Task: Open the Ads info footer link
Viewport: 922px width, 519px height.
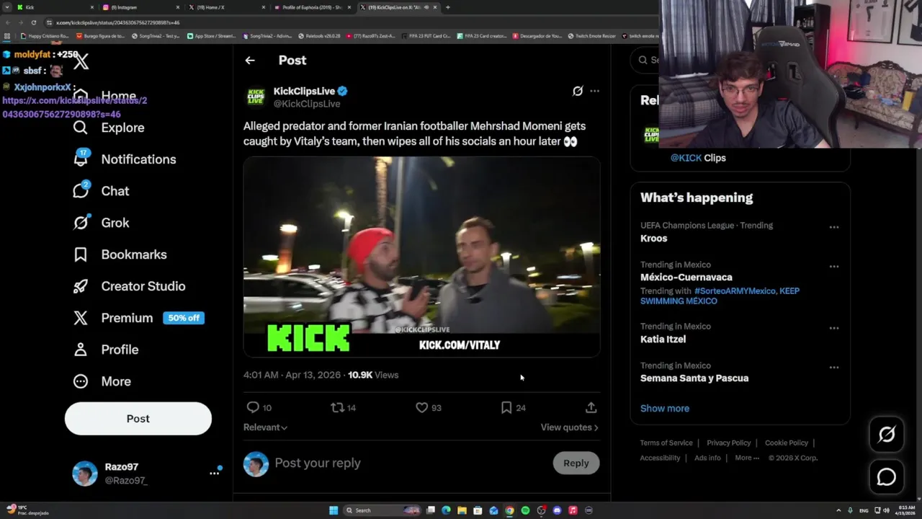Action: point(707,458)
